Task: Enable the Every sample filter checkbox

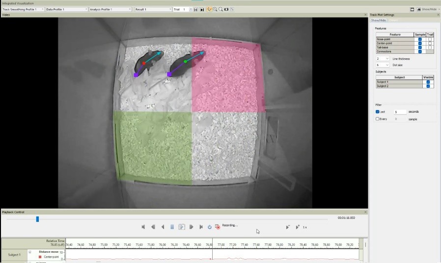Action: coord(378,119)
